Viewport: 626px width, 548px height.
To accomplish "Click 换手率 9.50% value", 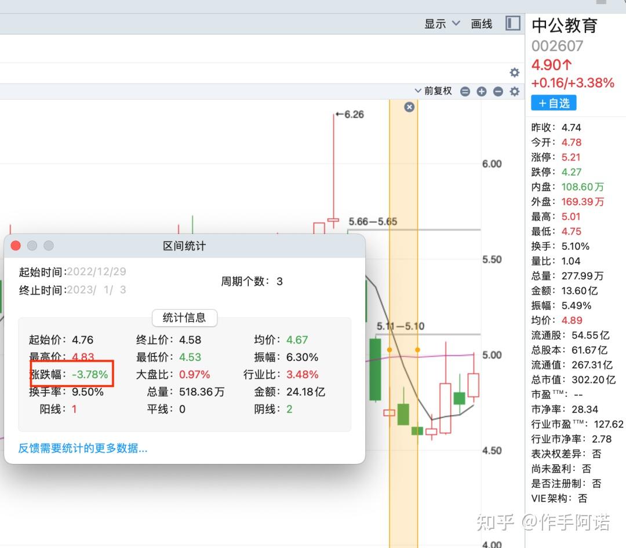I will pos(88,392).
